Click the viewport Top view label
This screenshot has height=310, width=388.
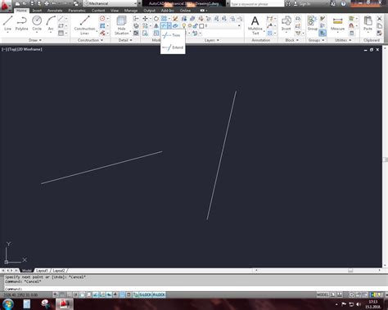11,49
